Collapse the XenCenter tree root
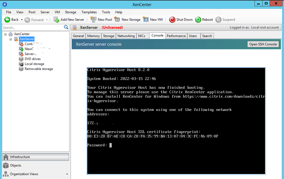284x179 pixels. (x=6, y=34)
